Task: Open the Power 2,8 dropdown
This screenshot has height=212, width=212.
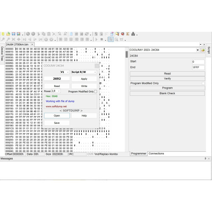Action: [x=56, y=91]
